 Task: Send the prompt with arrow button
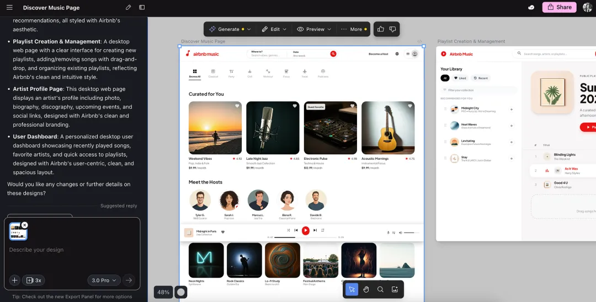coord(129,281)
